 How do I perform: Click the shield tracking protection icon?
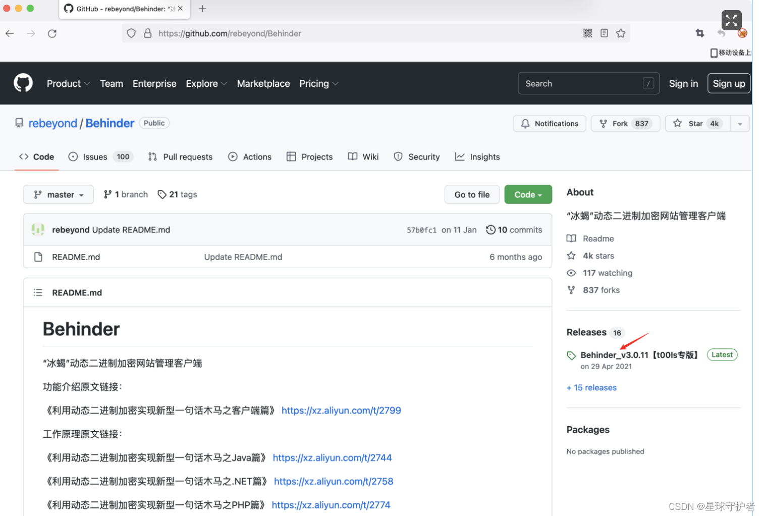[131, 33]
